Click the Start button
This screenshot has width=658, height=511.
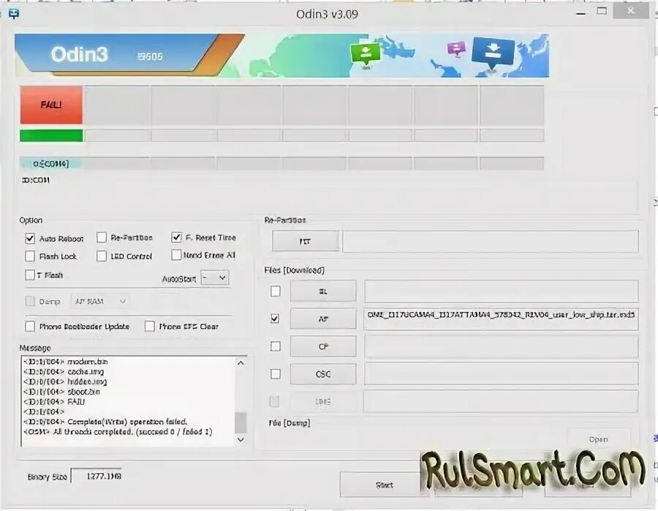click(384, 485)
